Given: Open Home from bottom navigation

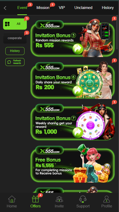Looking at the screenshot, I should [x=12, y=202].
